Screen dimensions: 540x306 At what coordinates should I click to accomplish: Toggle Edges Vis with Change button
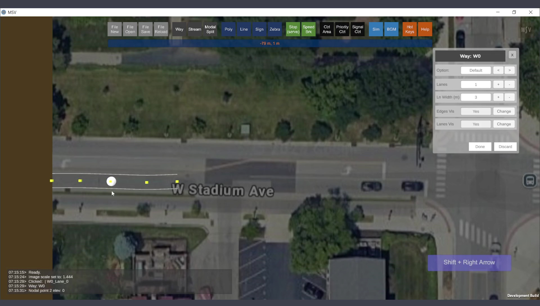pyautogui.click(x=504, y=111)
